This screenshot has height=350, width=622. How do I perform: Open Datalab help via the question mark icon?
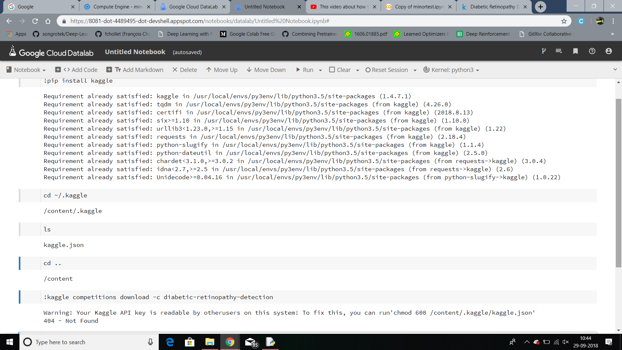click(592, 51)
